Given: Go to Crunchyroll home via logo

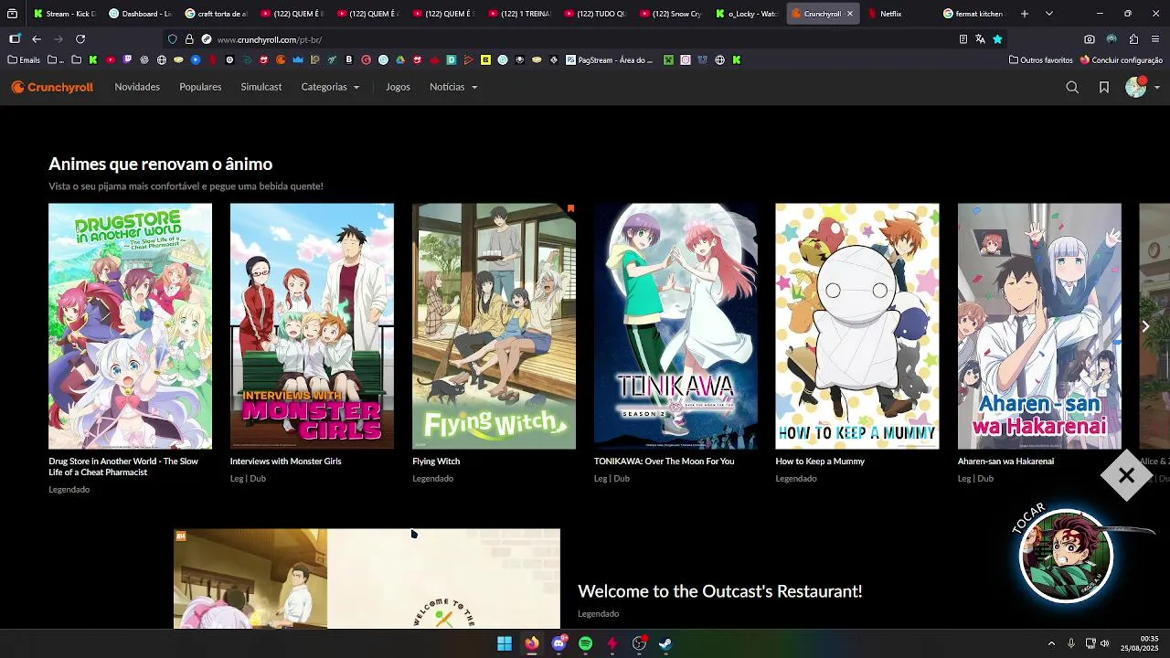Looking at the screenshot, I should tap(52, 87).
